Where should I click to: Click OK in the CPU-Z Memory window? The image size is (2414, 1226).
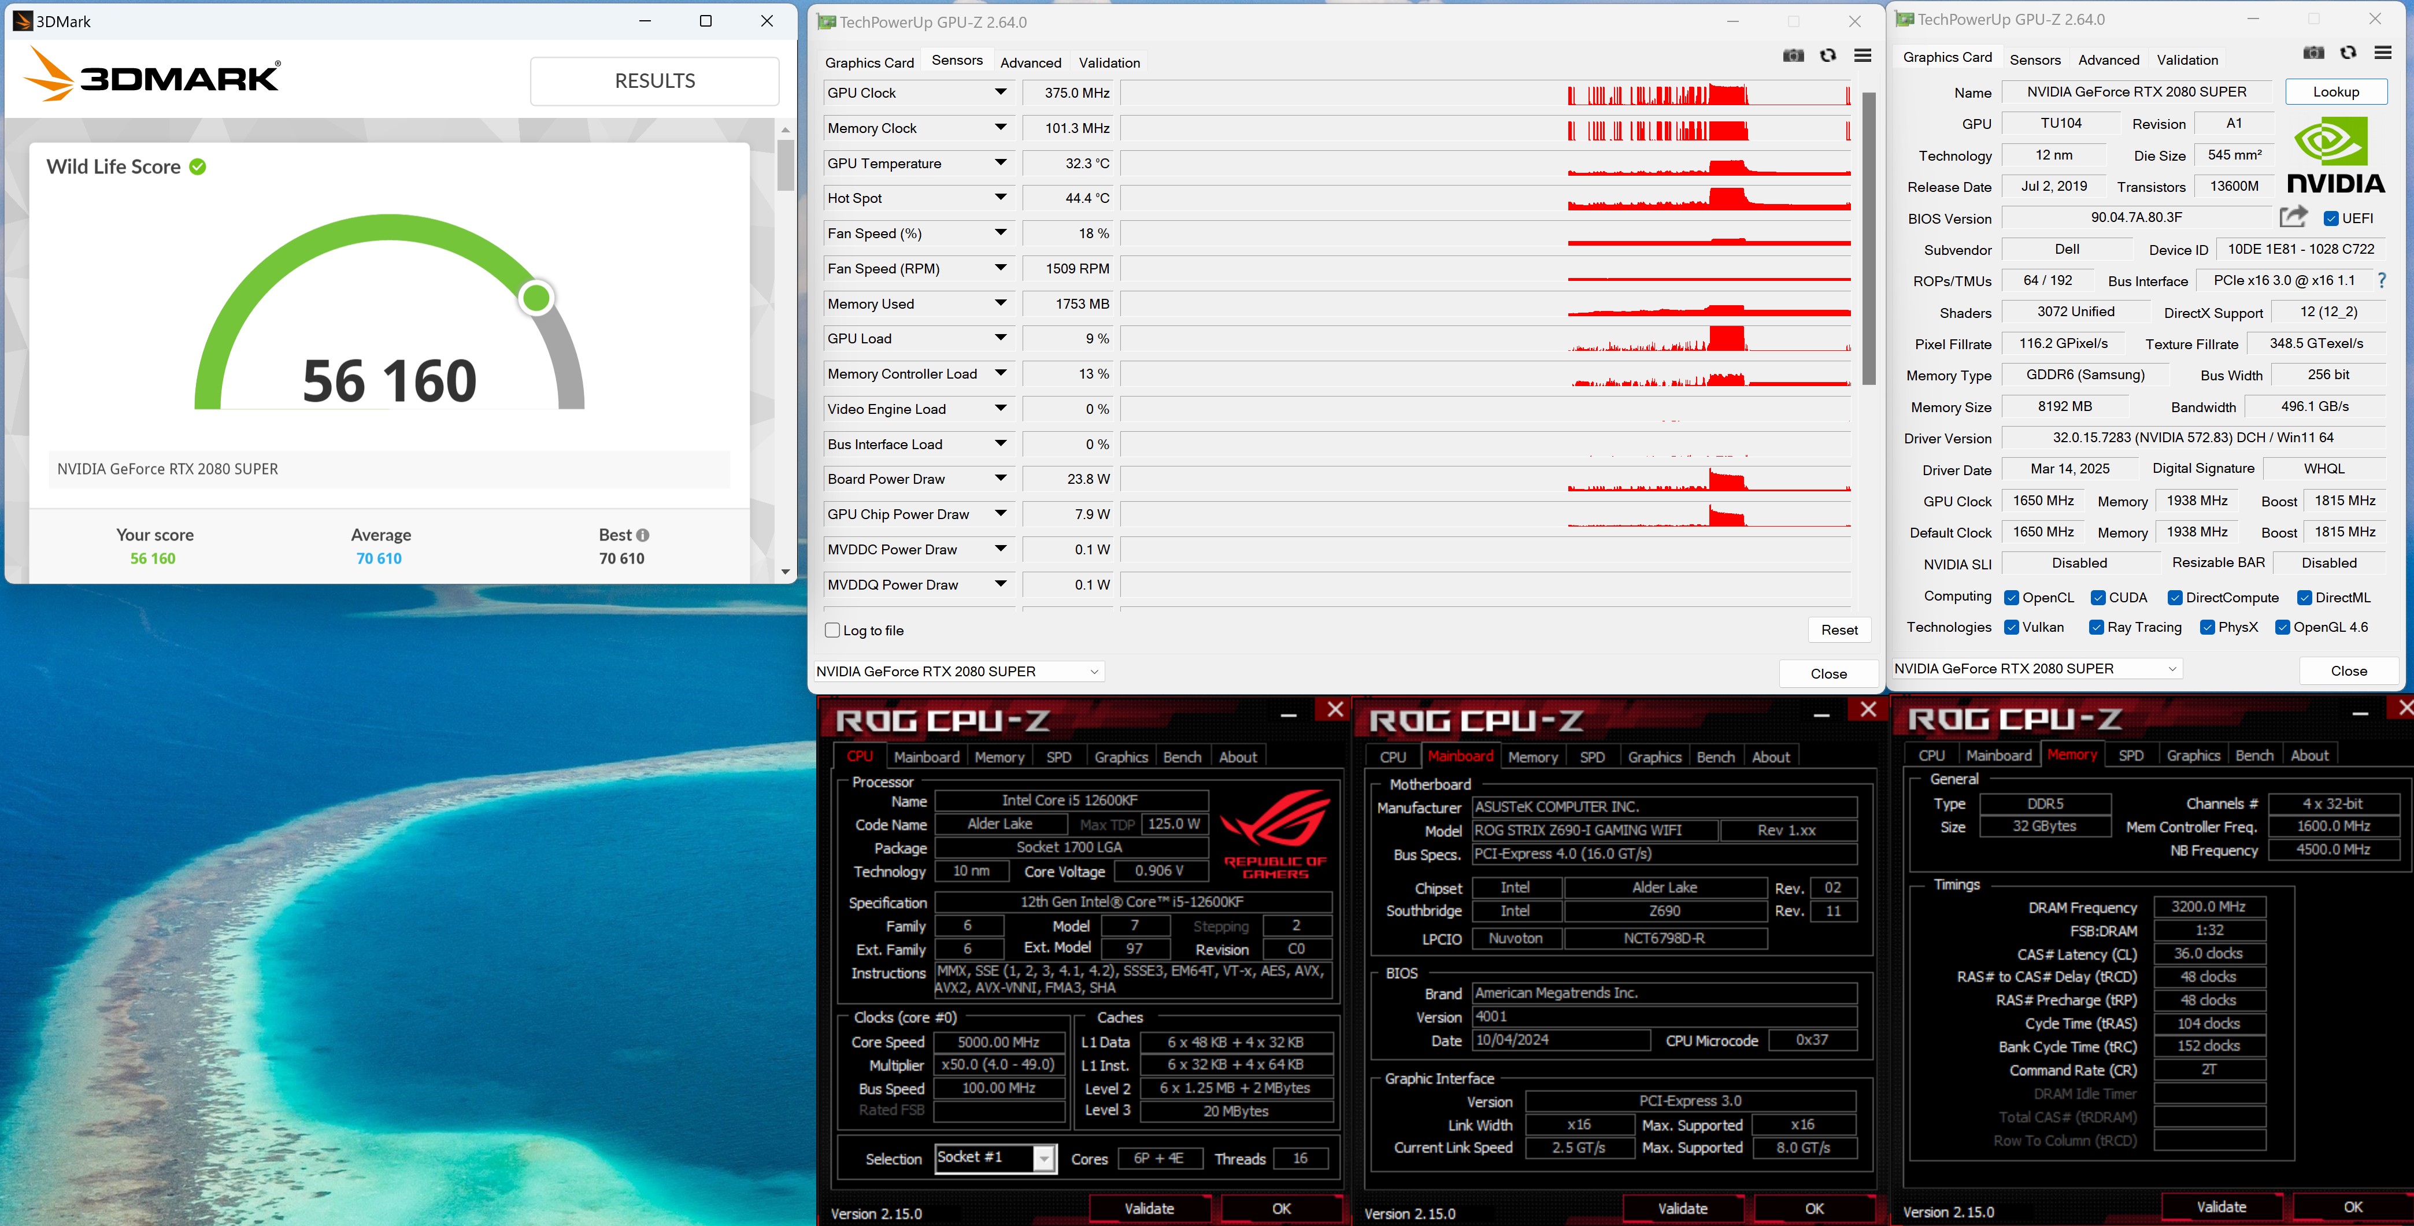coord(2352,1208)
